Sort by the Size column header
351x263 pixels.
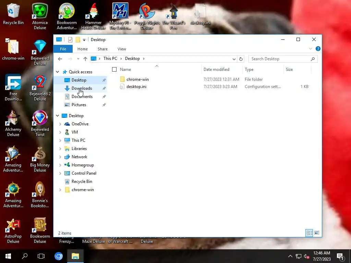289,69
